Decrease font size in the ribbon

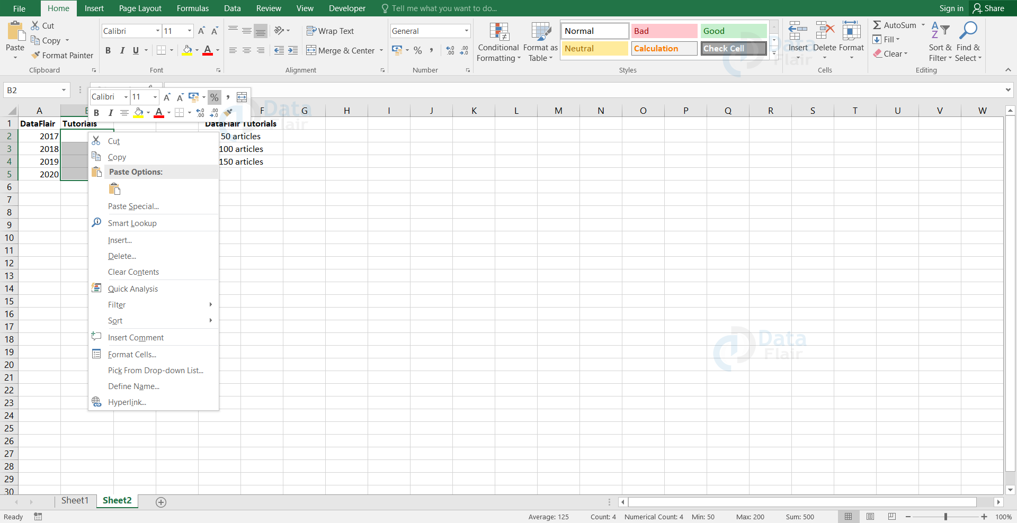point(215,31)
